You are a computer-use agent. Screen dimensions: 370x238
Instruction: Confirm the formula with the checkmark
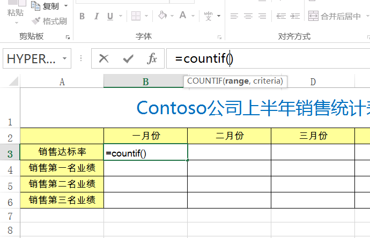tap(128, 58)
